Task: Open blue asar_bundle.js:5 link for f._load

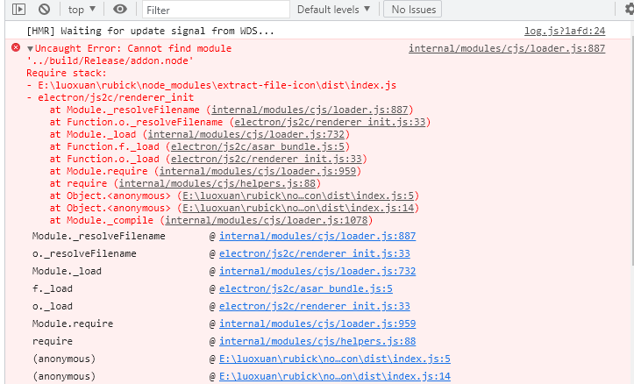Action: tap(306, 288)
